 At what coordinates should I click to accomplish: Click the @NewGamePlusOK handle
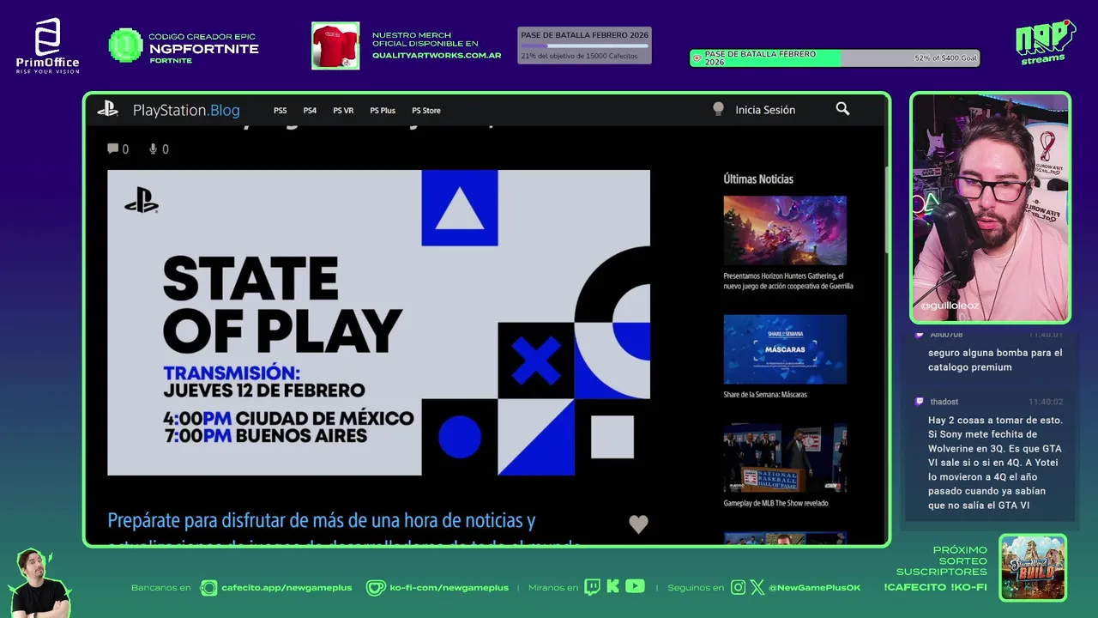[x=815, y=587]
